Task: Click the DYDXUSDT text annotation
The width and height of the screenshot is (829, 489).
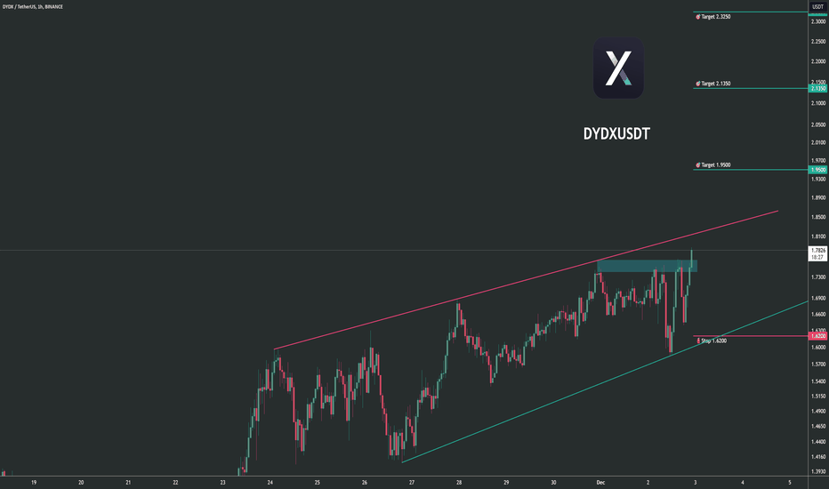Action: pyautogui.click(x=616, y=133)
